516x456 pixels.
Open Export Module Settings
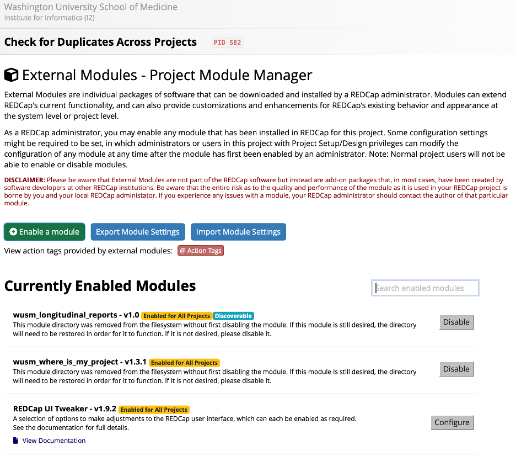tap(138, 232)
